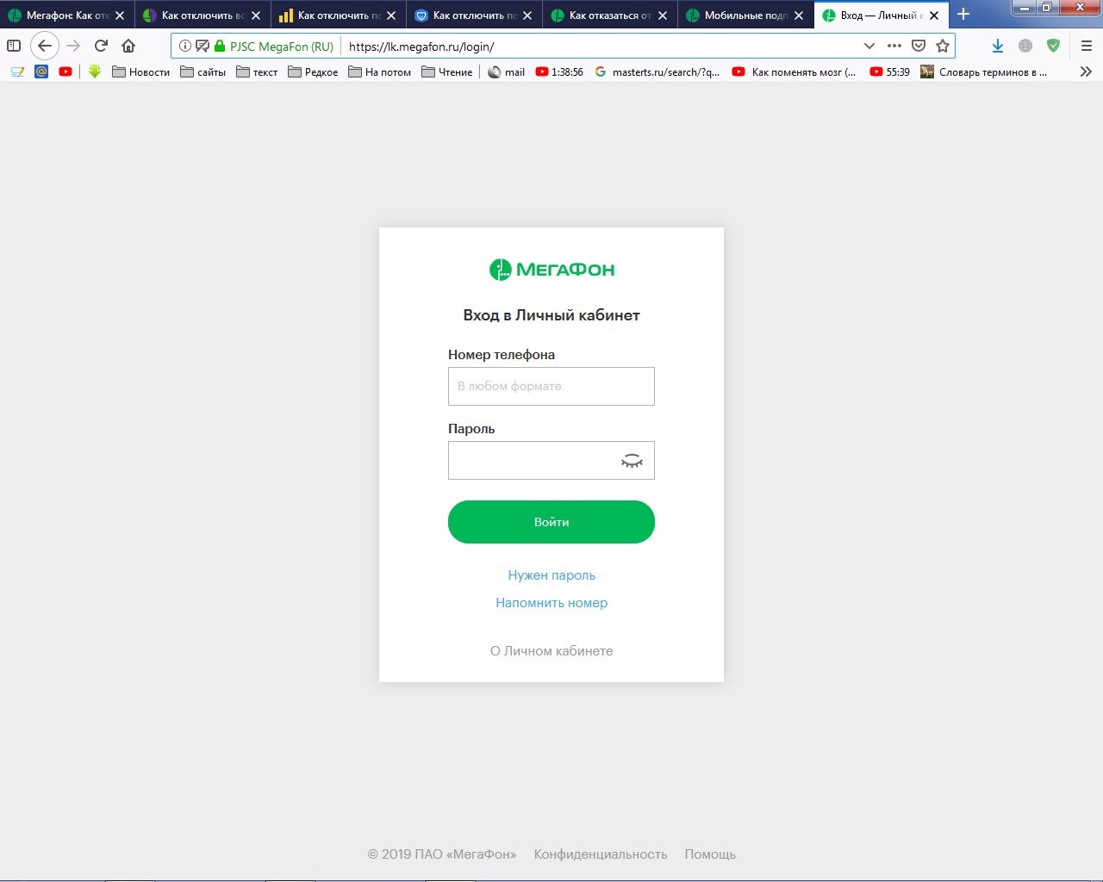Open the 'Редкое' bookmarks folder
1103x882 pixels.
(313, 72)
